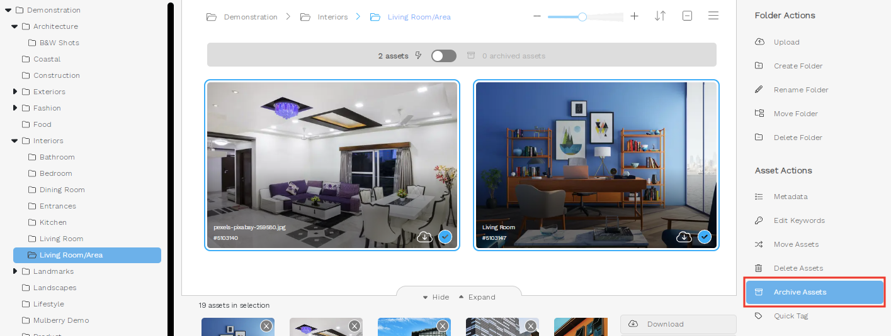Open the Kitchen folder
Viewport: 891px width, 336px height.
tap(53, 222)
